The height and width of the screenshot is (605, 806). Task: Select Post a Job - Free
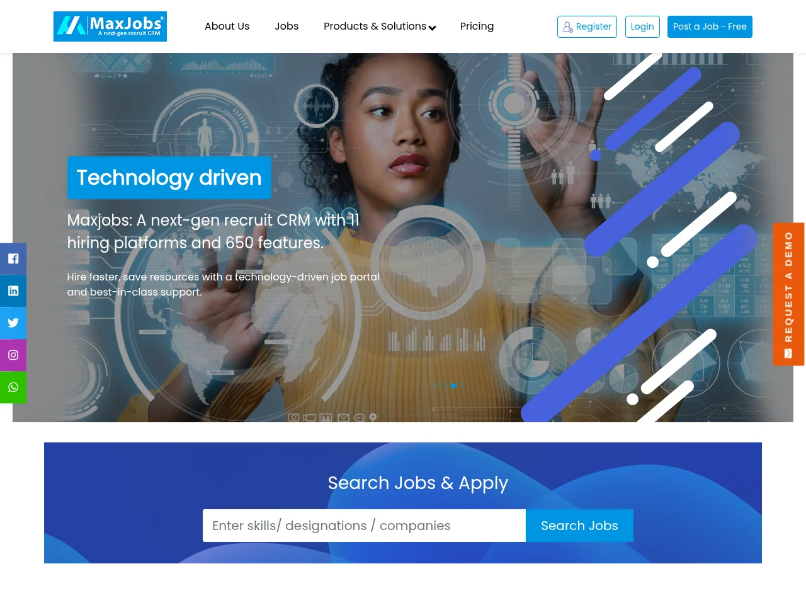[x=710, y=26]
